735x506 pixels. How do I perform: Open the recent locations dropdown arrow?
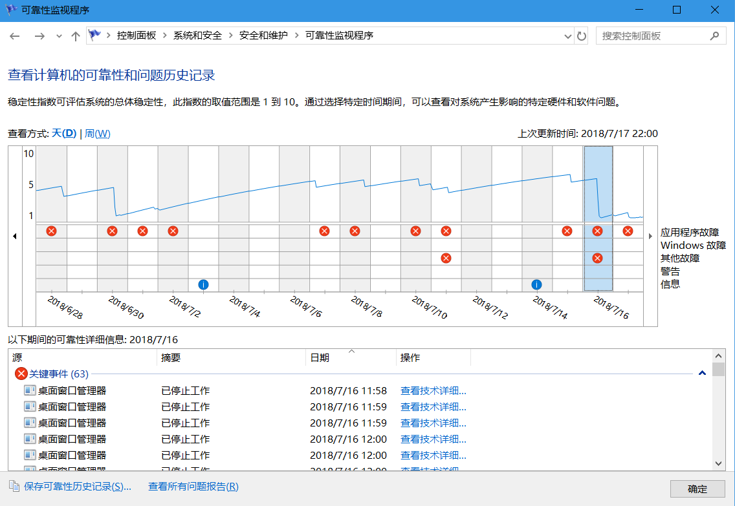tap(59, 36)
